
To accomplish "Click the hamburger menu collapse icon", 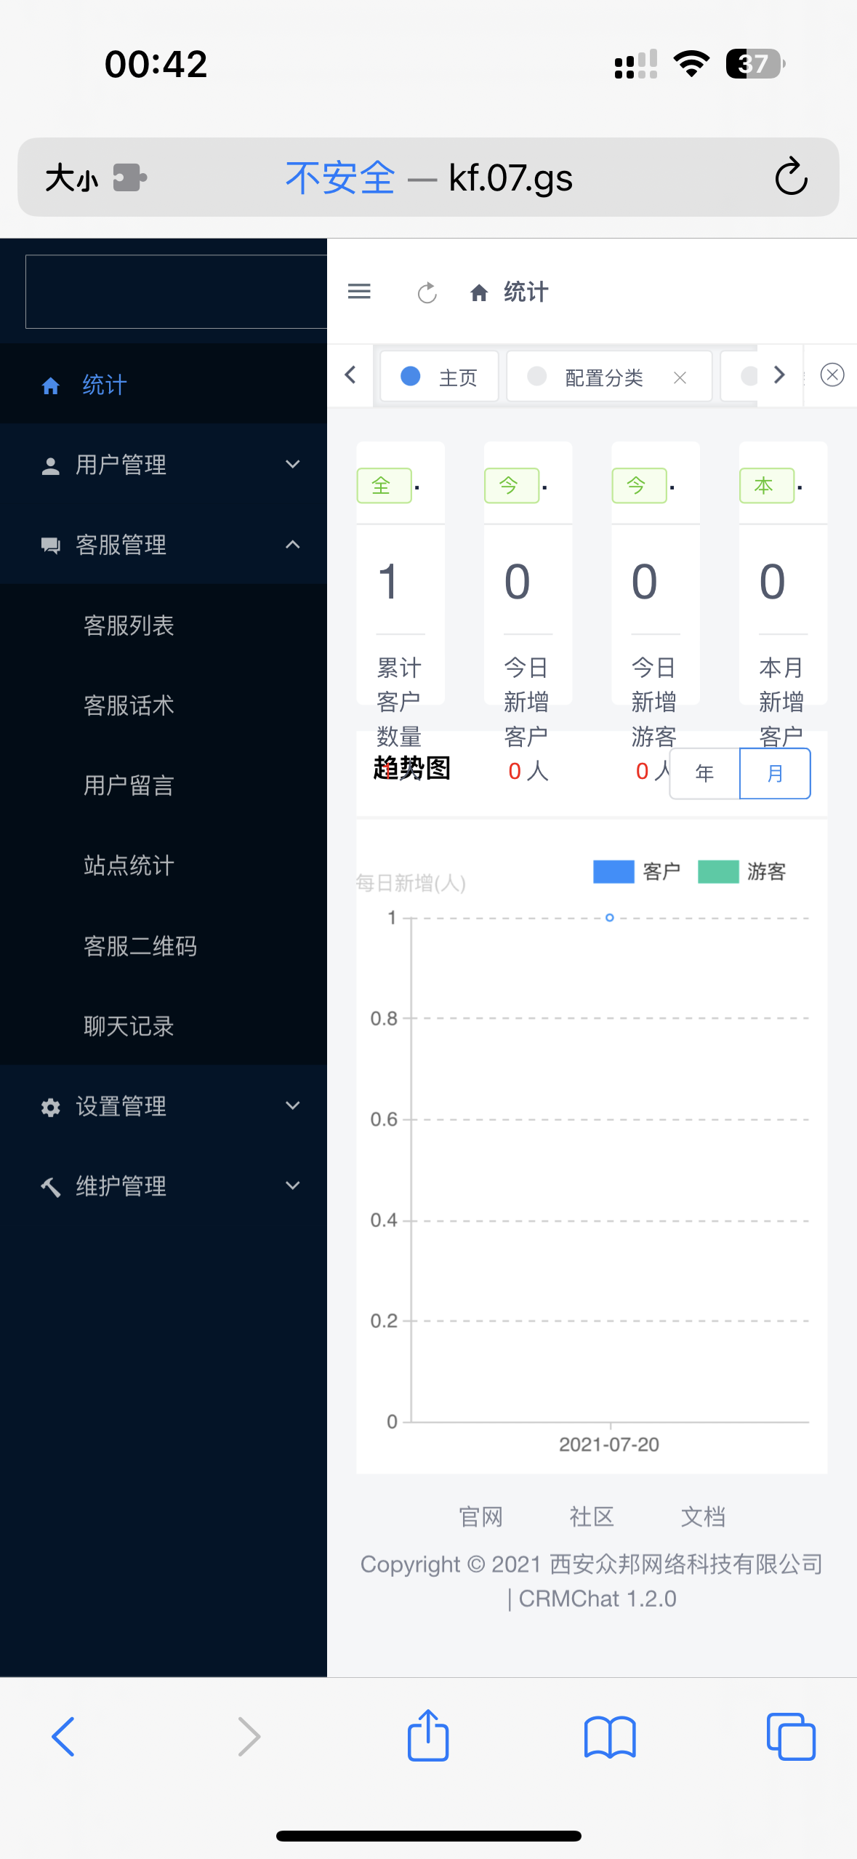I will (359, 292).
